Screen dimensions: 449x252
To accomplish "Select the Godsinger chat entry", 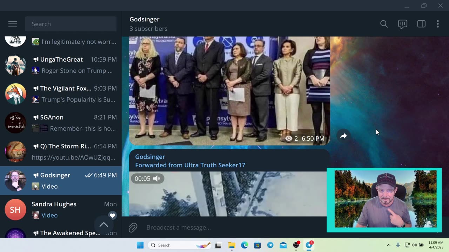I will tap(61, 181).
